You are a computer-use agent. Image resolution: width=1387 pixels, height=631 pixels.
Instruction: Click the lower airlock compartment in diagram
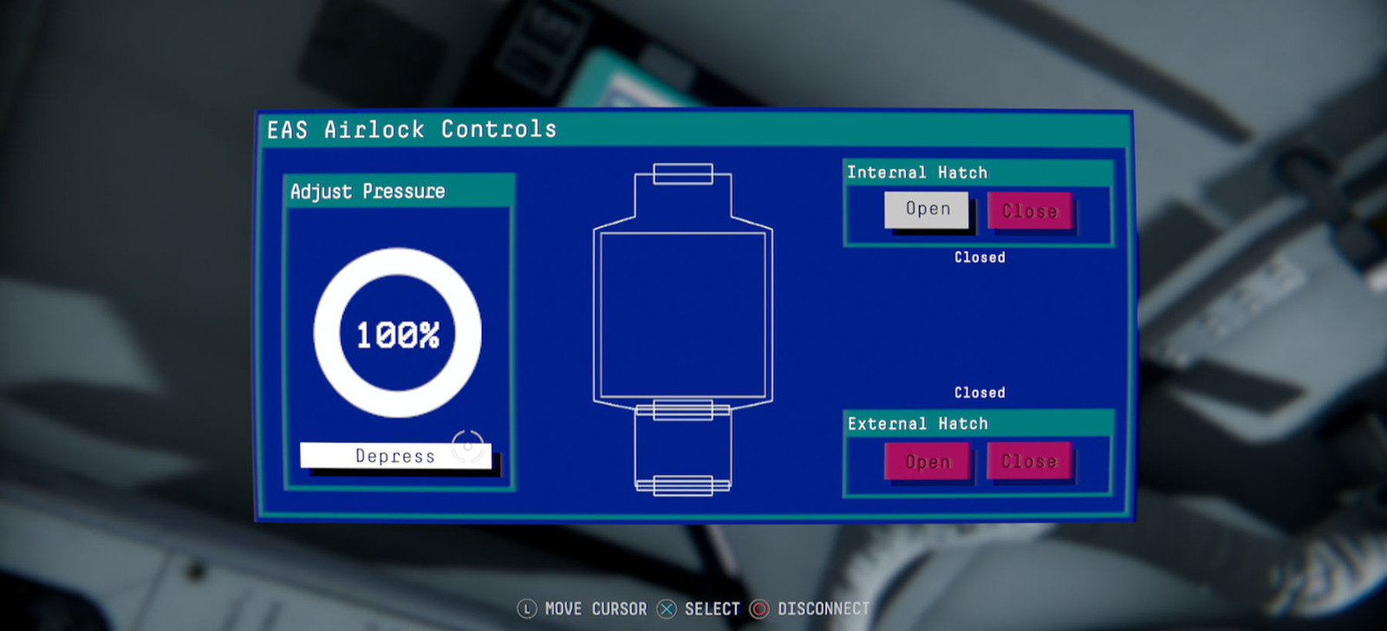(683, 446)
